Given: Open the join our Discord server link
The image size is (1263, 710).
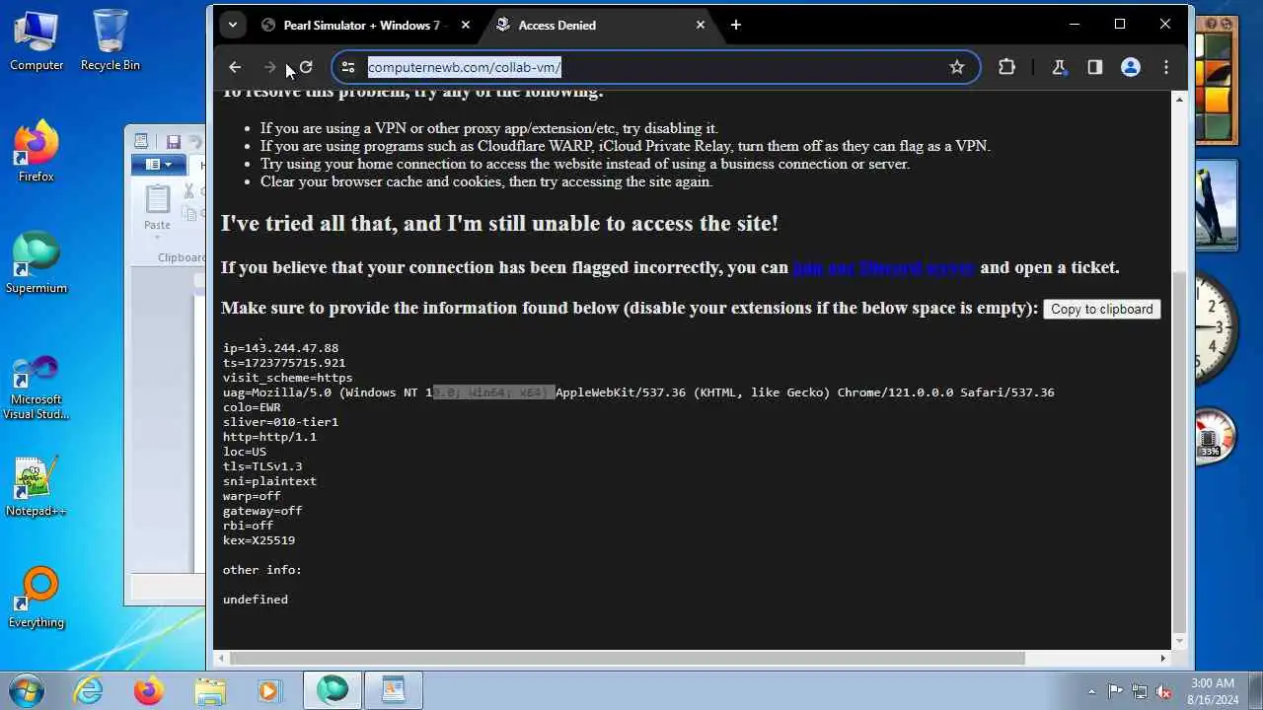Looking at the screenshot, I should click(883, 267).
